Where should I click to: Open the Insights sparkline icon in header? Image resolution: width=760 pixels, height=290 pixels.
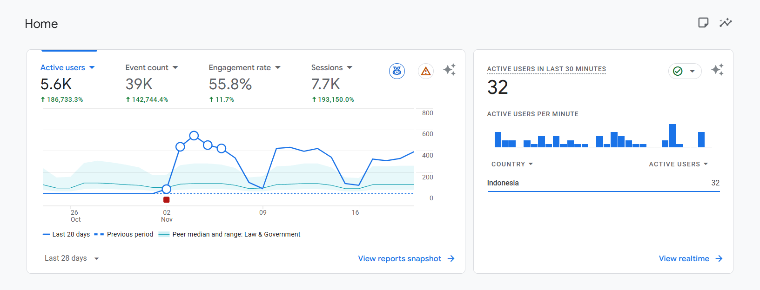tap(726, 23)
